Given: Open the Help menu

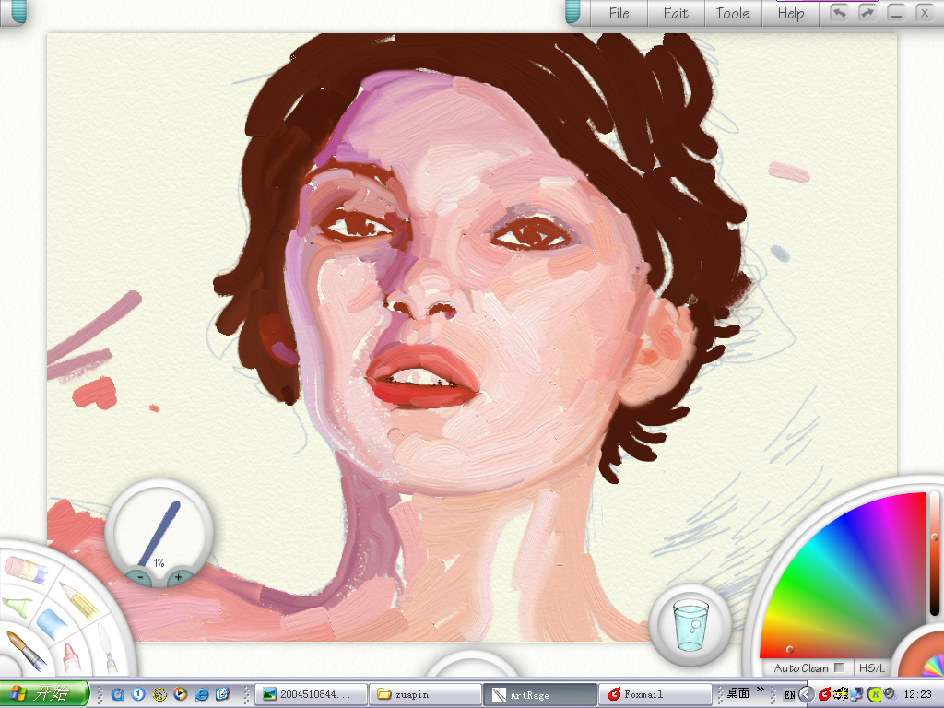Looking at the screenshot, I should [x=790, y=13].
